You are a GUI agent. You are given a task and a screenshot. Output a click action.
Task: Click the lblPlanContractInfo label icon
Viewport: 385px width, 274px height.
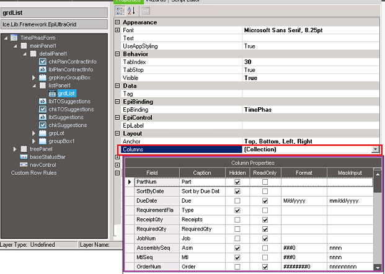click(43, 69)
